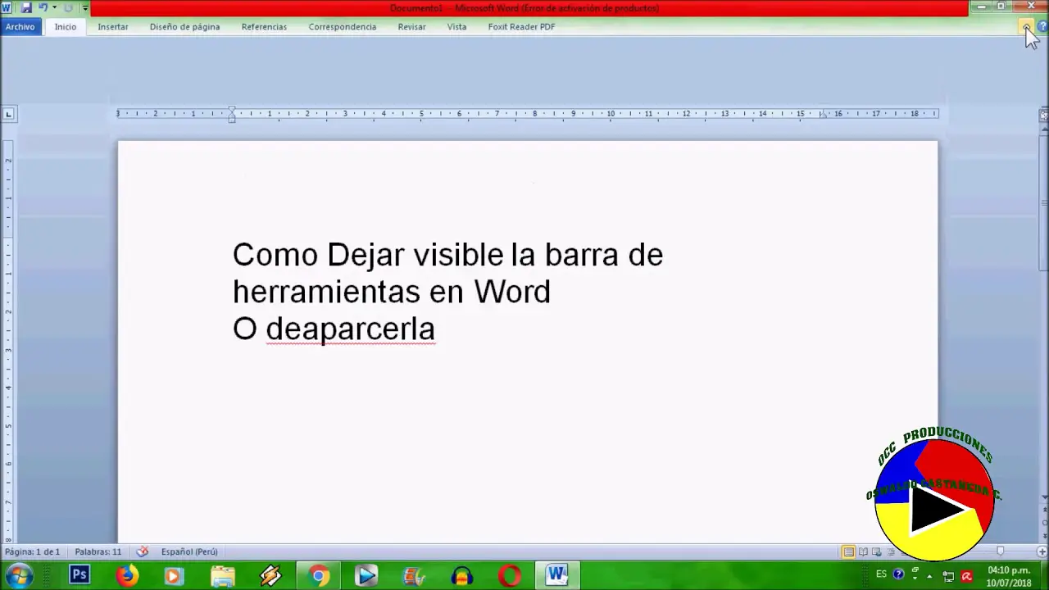Screen dimensions: 1049x590
Task: Click the word 'Dejar' in document
Action: tap(366, 255)
